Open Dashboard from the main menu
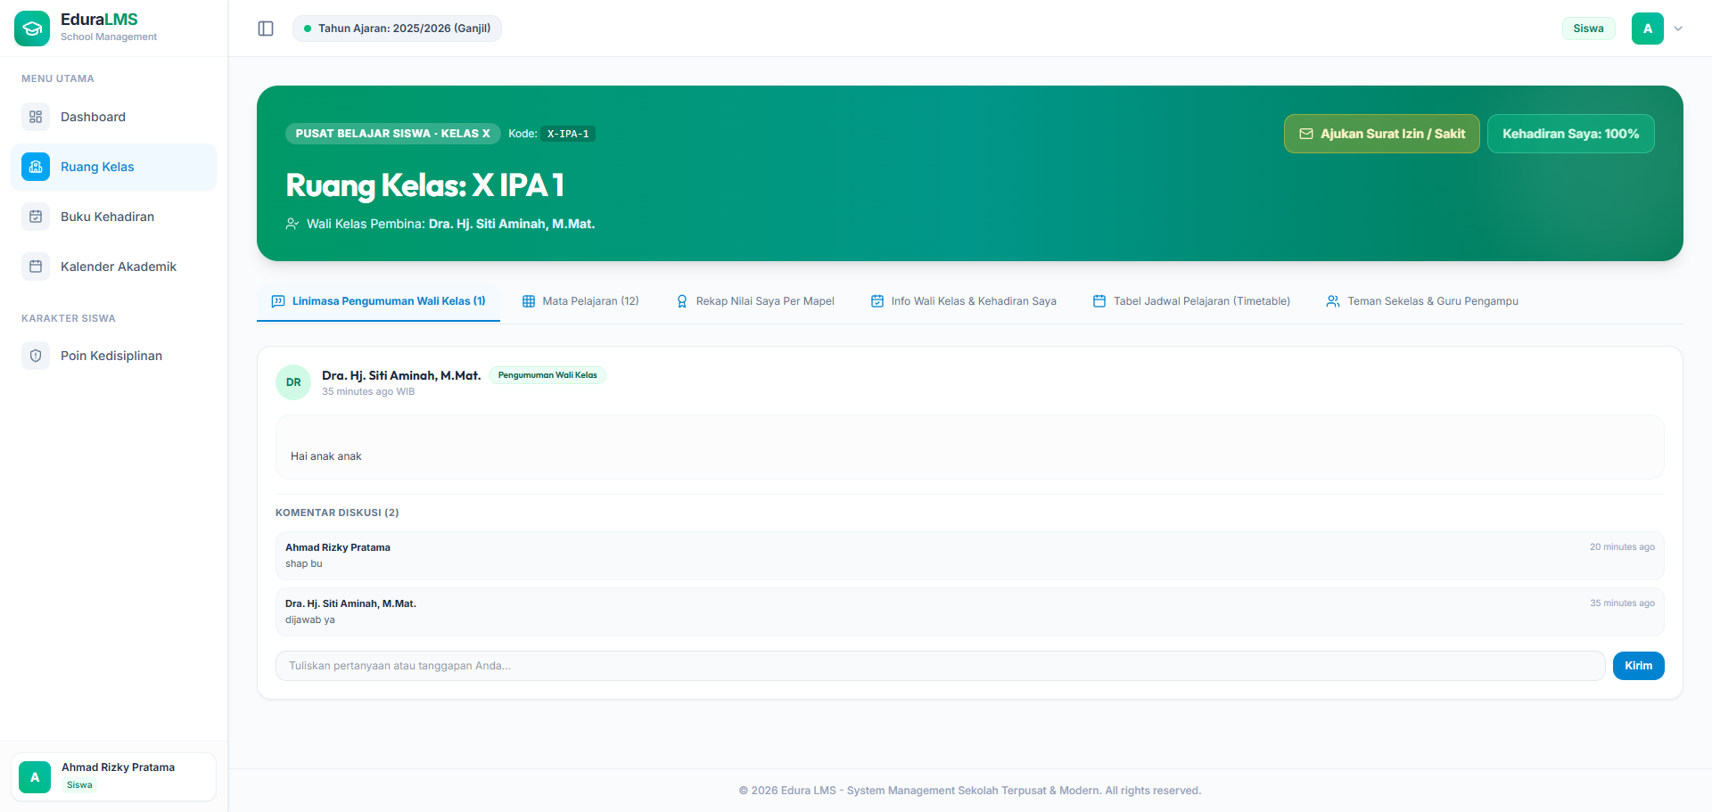The width and height of the screenshot is (1712, 812). tap(114, 117)
